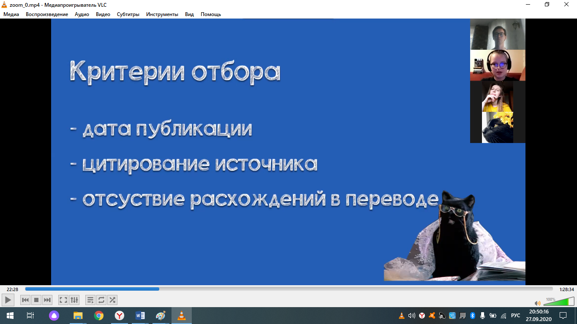Click participant in yellow shirt thumbnail
The image size is (577, 324).
(x=498, y=96)
